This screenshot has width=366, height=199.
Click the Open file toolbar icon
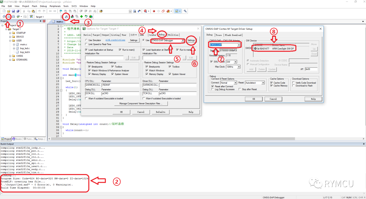coord(8,11)
